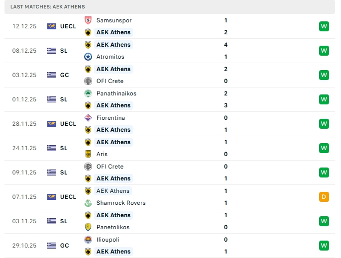Click the Panathinaikos green crest icon
341x258 pixels.
pyautogui.click(x=88, y=93)
